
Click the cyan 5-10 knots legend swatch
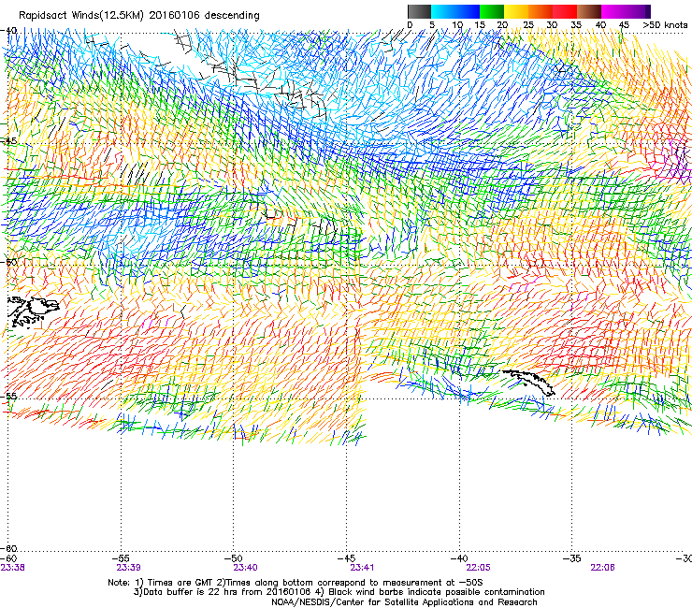tap(443, 11)
